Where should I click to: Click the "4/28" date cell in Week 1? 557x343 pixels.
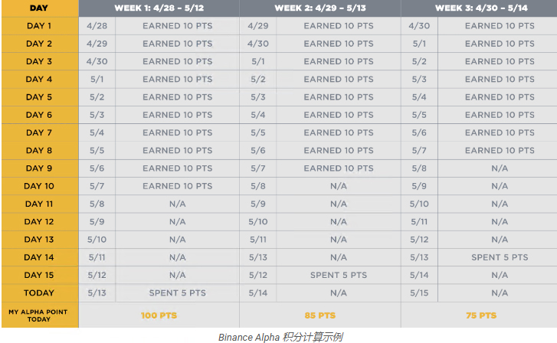pyautogui.click(x=97, y=26)
